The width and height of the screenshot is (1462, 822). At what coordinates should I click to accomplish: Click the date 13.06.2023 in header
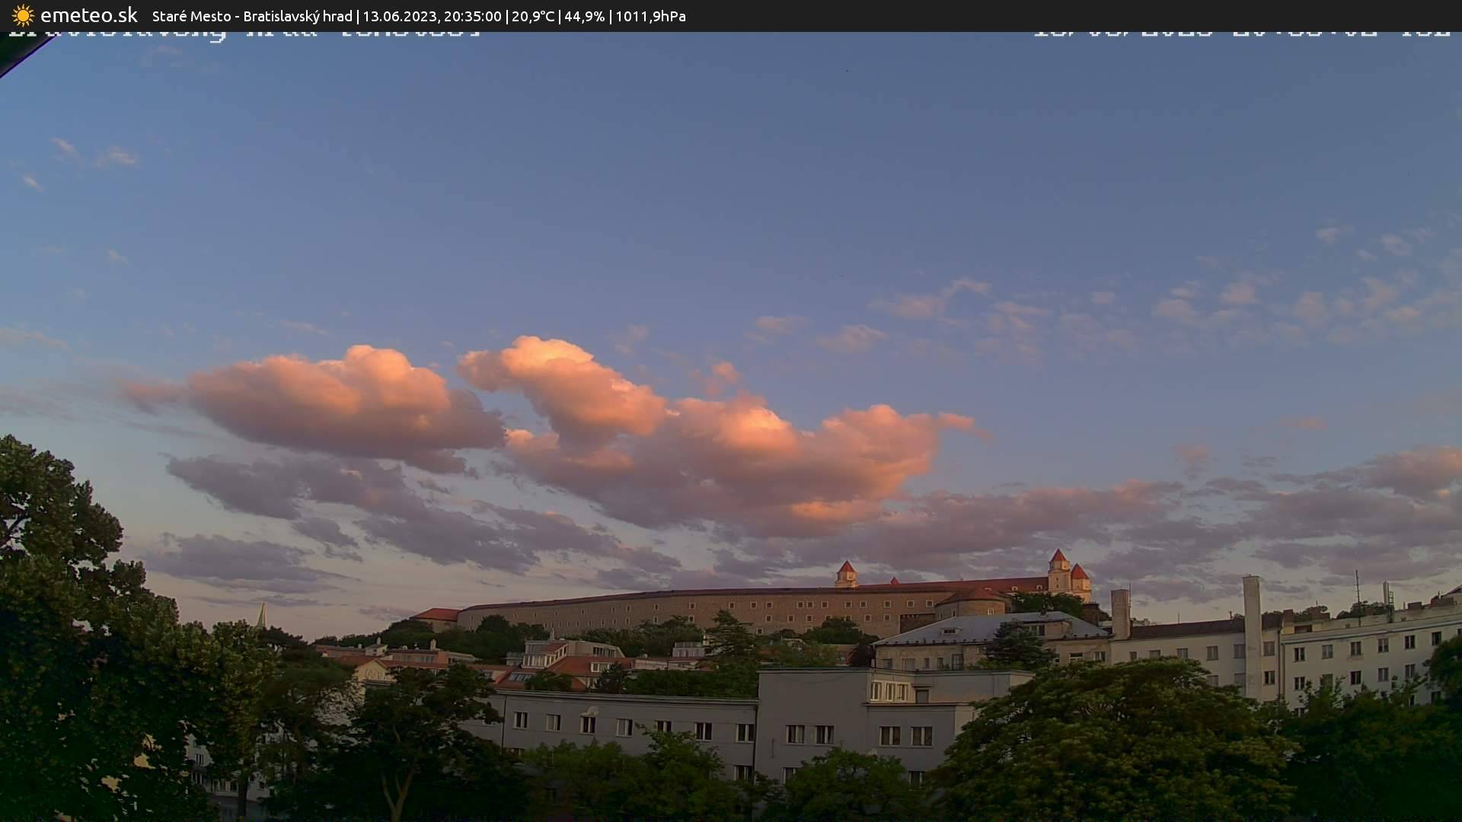pyautogui.click(x=398, y=16)
